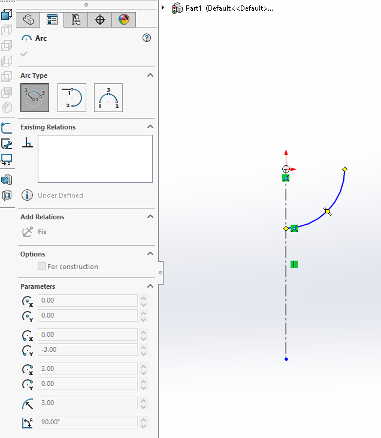Increase center X value with up arrow
The height and width of the screenshot is (438, 381).
(x=144, y=298)
